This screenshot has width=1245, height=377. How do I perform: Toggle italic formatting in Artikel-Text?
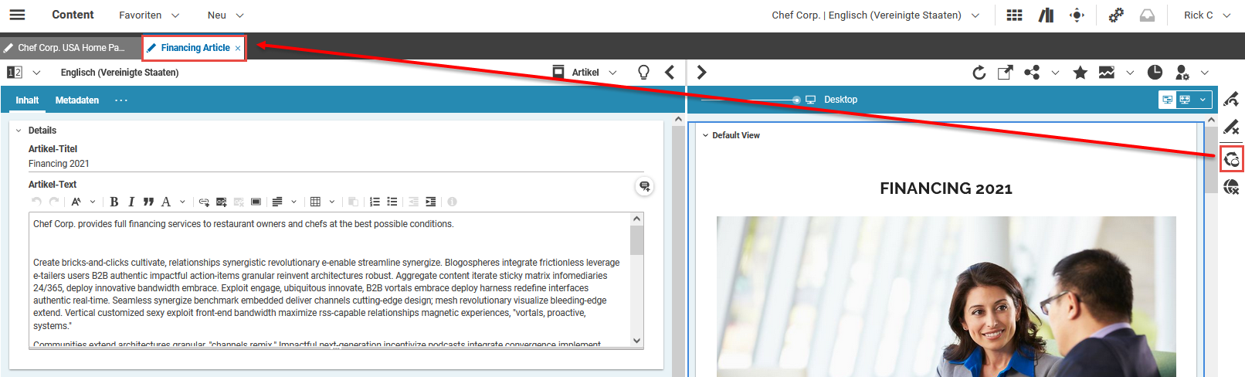pos(131,202)
